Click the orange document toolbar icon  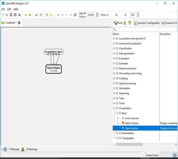(x=47, y=15)
